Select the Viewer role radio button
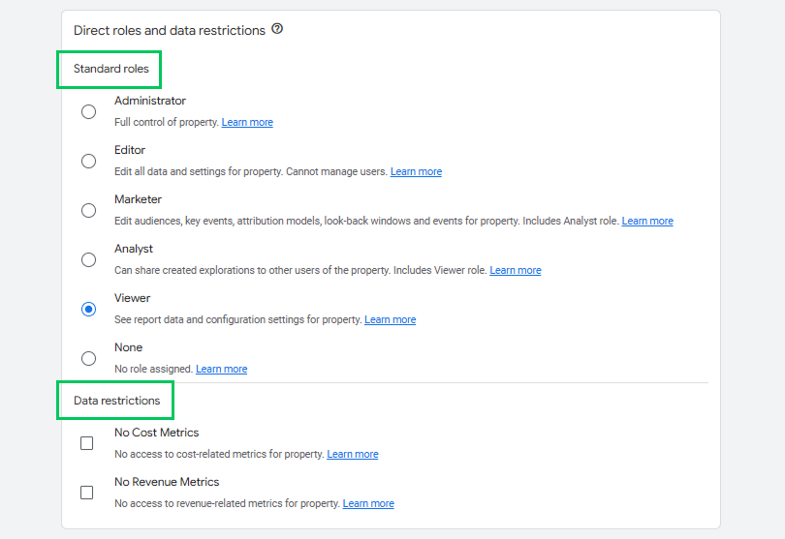The image size is (785, 539). pyautogui.click(x=88, y=309)
